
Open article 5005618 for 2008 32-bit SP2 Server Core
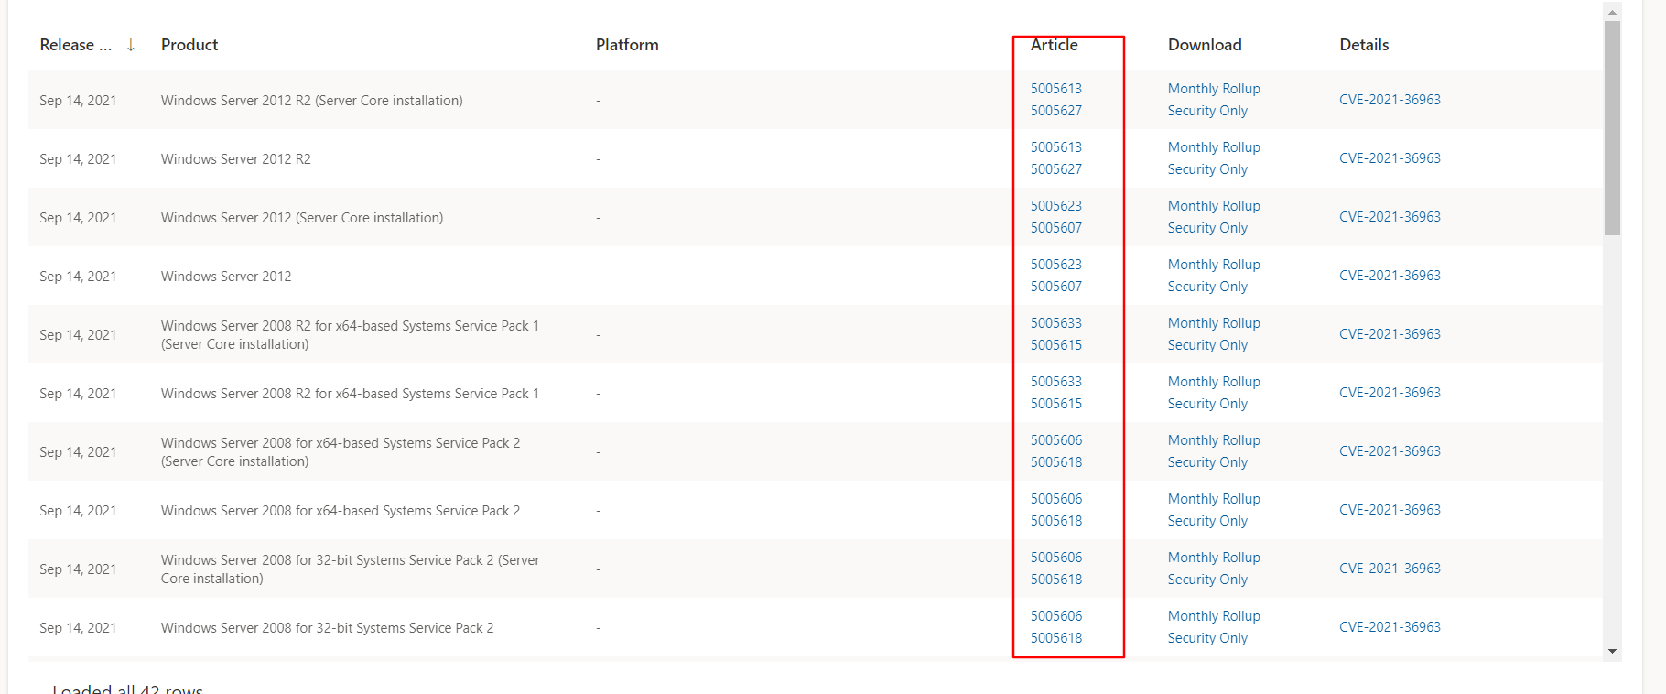tap(1056, 580)
